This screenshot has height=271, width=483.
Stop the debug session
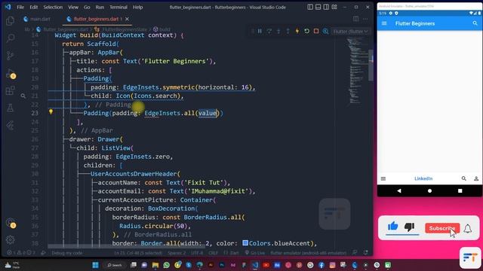[x=316, y=32]
